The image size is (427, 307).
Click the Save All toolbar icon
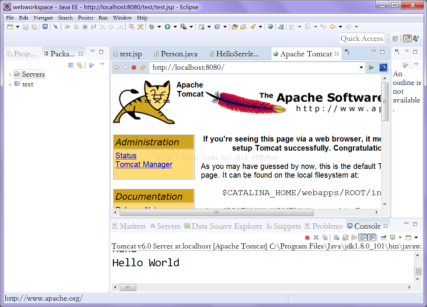pos(34,27)
